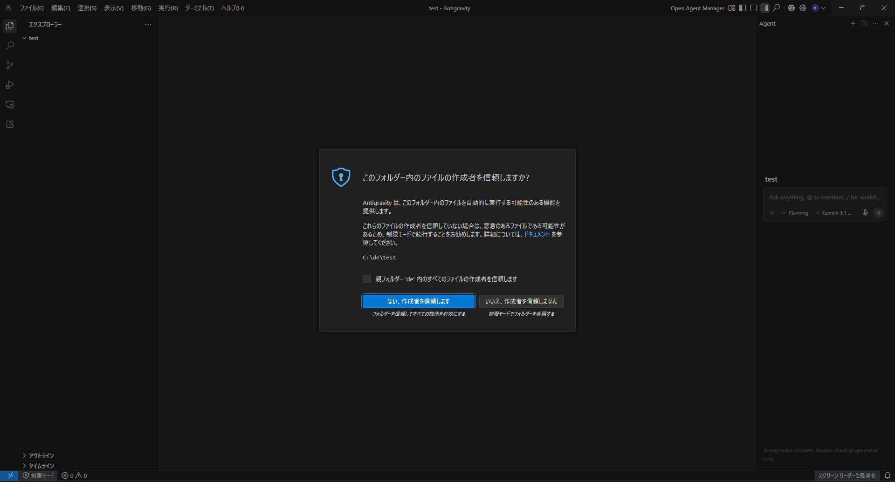
Task: Open the Run and Debug view
Action: pyautogui.click(x=10, y=85)
